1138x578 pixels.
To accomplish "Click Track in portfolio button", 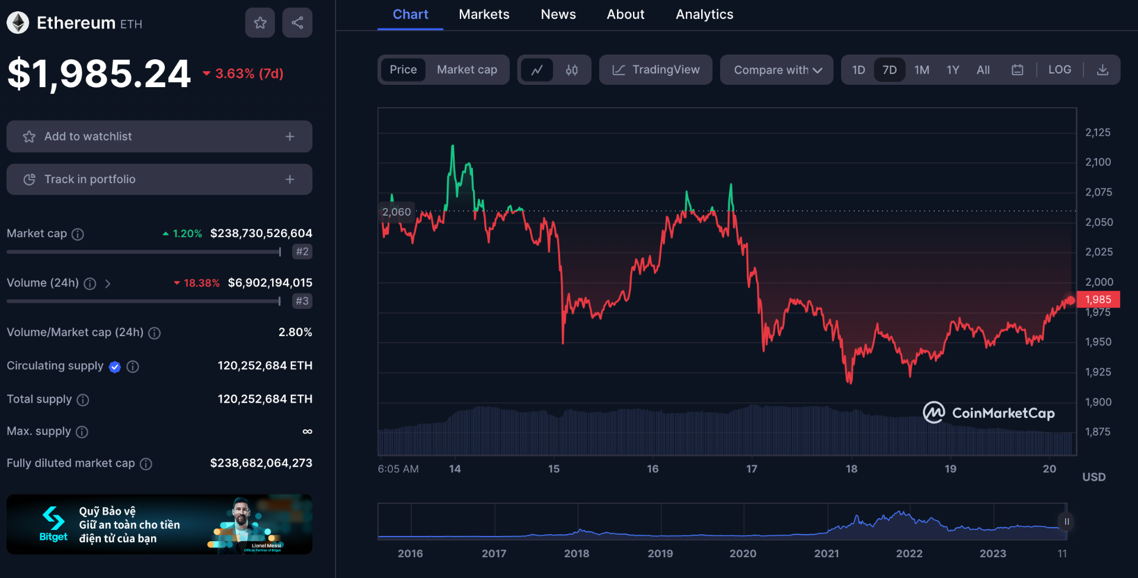I will [159, 179].
